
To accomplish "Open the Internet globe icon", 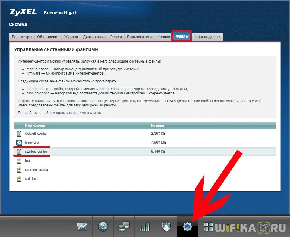I will (x=103, y=226).
